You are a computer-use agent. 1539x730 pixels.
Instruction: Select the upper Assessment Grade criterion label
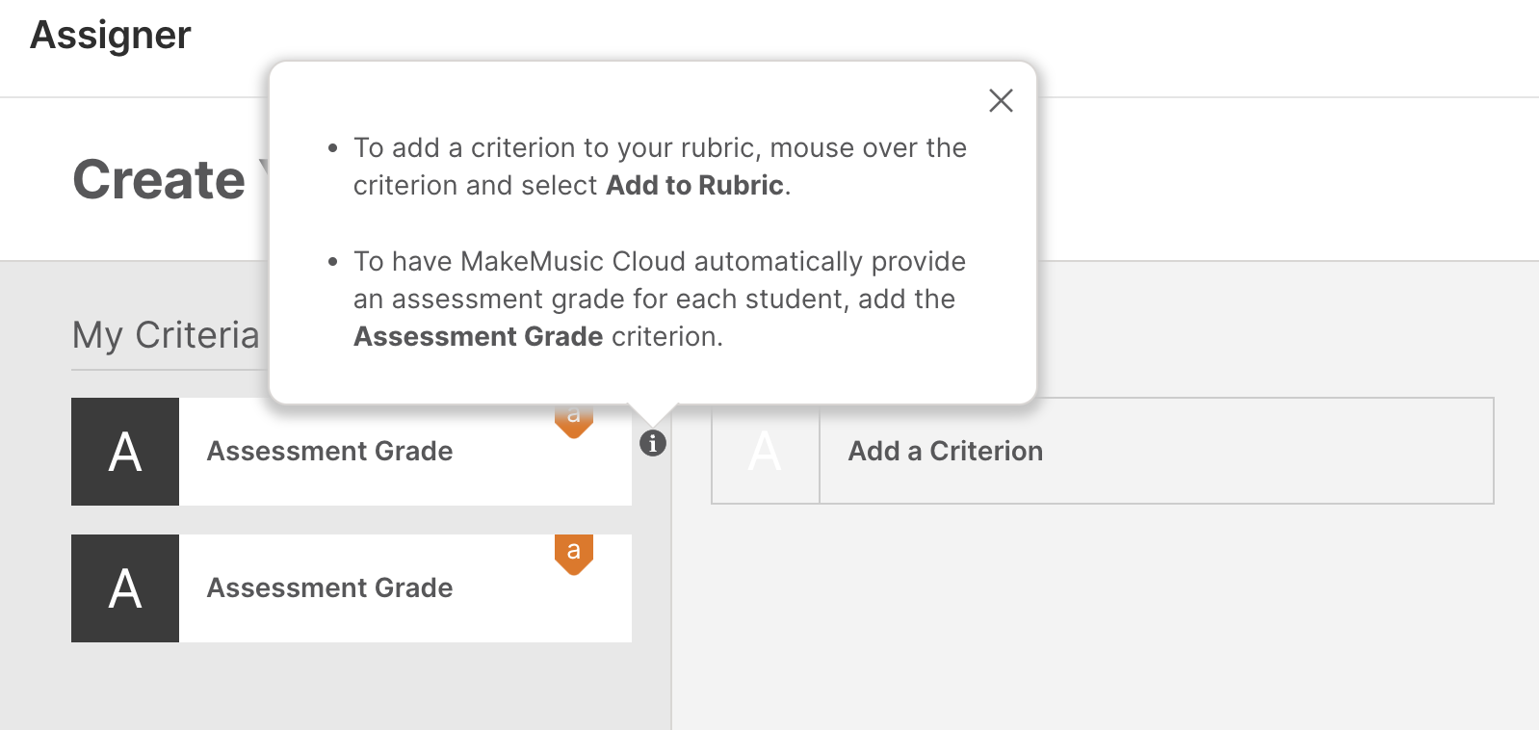(x=329, y=452)
